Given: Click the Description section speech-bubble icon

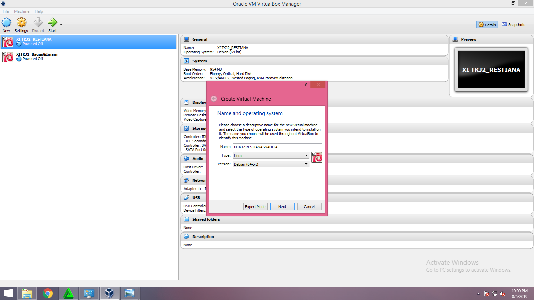Looking at the screenshot, I should [x=187, y=237].
